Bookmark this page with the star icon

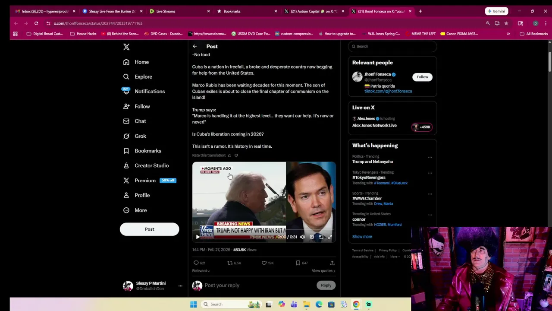[506, 23]
